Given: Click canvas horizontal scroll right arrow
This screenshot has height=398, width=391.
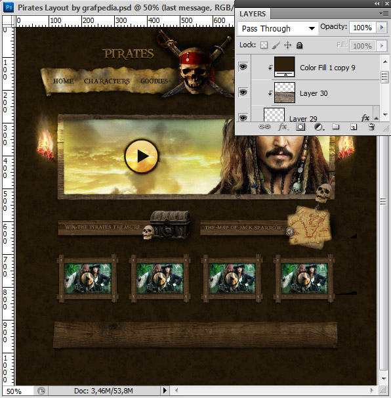Looking at the screenshot, I should 372,390.
